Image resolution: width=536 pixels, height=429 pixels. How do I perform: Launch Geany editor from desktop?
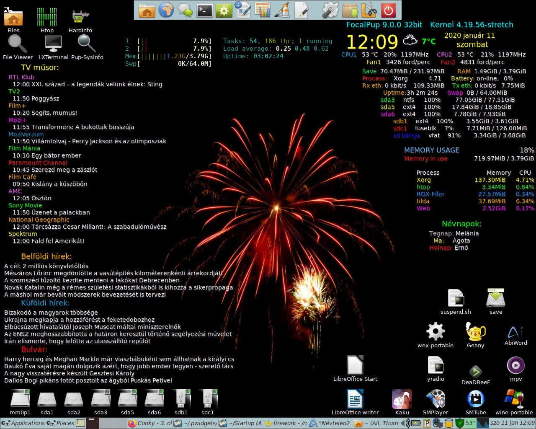476,335
